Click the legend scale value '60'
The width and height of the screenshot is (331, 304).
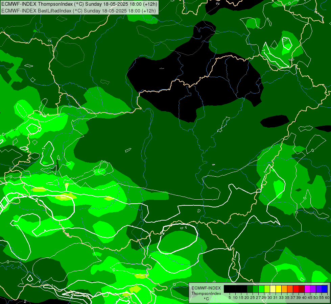(x=327, y=298)
